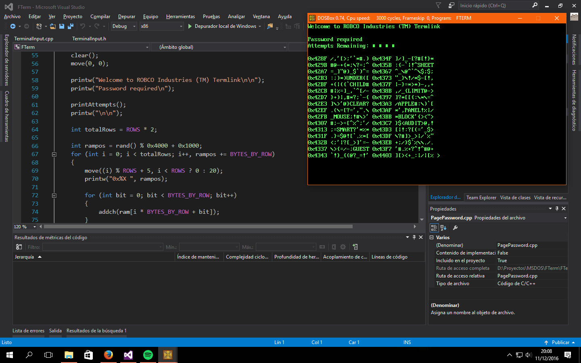
Task: Open the debugger target dropdown arrow
Action: tap(260, 26)
